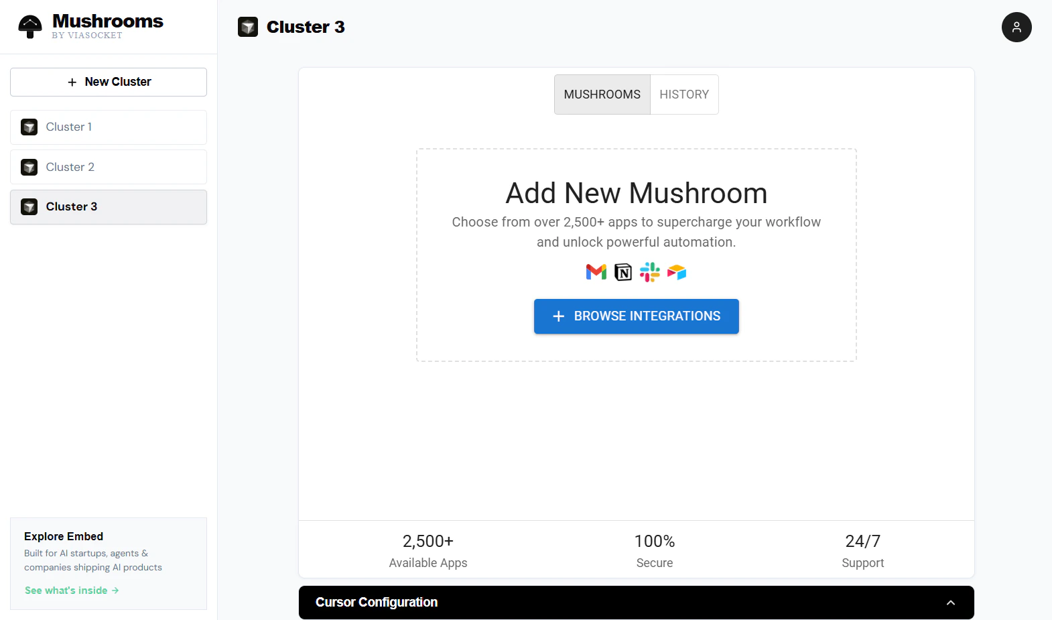
Task: Click the plus icon on Browse Integrations
Action: (x=558, y=316)
